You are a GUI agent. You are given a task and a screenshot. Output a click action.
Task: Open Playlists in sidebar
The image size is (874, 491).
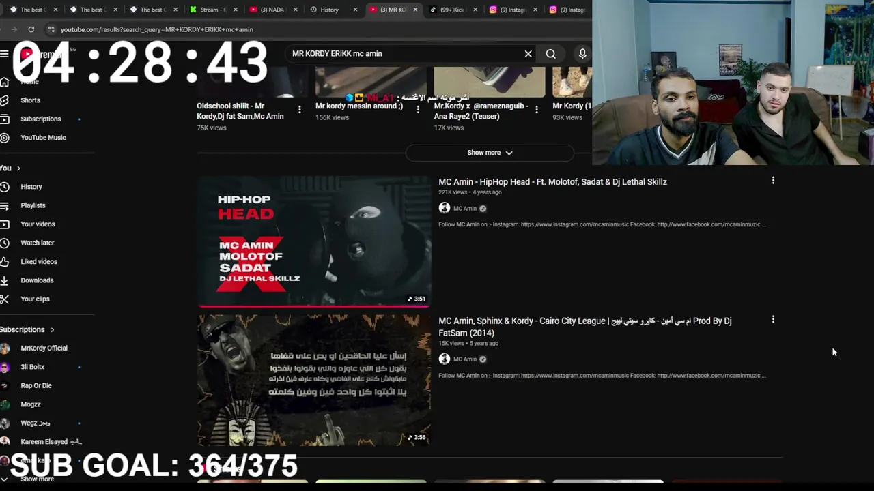tap(33, 205)
